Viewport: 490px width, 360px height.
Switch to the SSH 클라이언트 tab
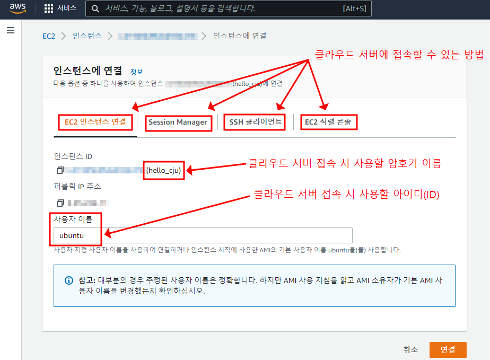pos(255,122)
